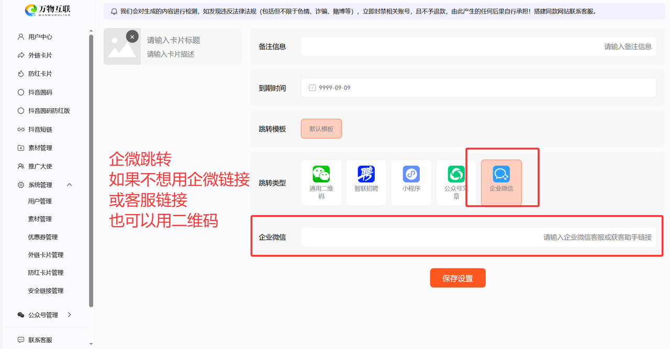
Task: Remove card image with X icon
Action: 132,37
